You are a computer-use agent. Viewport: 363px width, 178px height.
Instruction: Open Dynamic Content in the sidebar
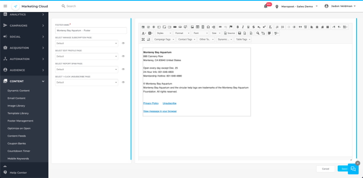pyautogui.click(x=18, y=91)
